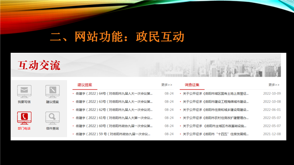Image resolution: width=294 pixels, height=165 pixels.
Task: Expand 更多>> beside 调查征集
Action: click(x=274, y=85)
